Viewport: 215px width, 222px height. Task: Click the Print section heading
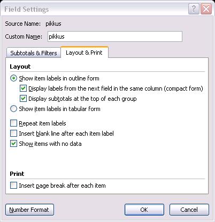[17, 174]
